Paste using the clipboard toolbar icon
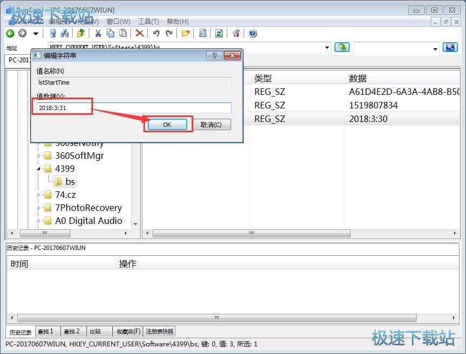 coord(123,34)
